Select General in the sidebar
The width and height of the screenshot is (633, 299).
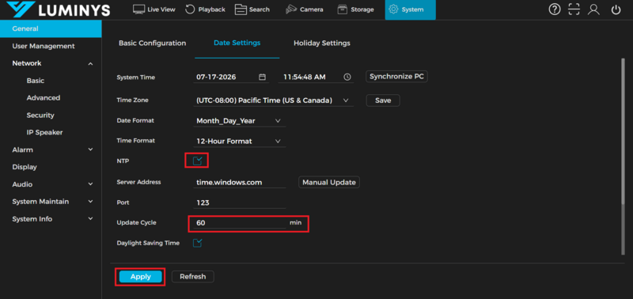pyautogui.click(x=51, y=28)
